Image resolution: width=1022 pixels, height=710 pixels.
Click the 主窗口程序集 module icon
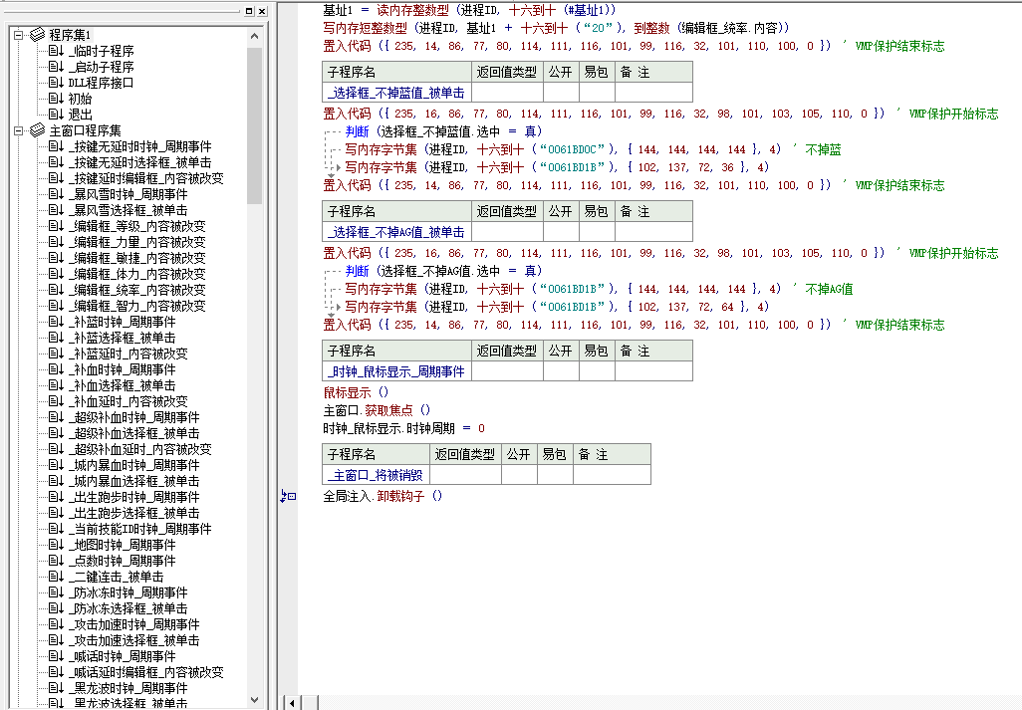(37, 130)
